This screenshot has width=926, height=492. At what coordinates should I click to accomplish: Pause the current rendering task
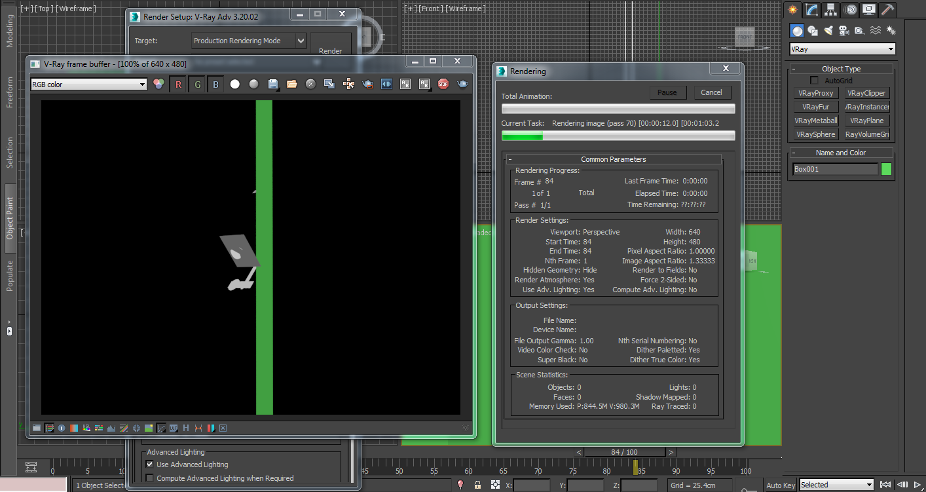tap(667, 92)
